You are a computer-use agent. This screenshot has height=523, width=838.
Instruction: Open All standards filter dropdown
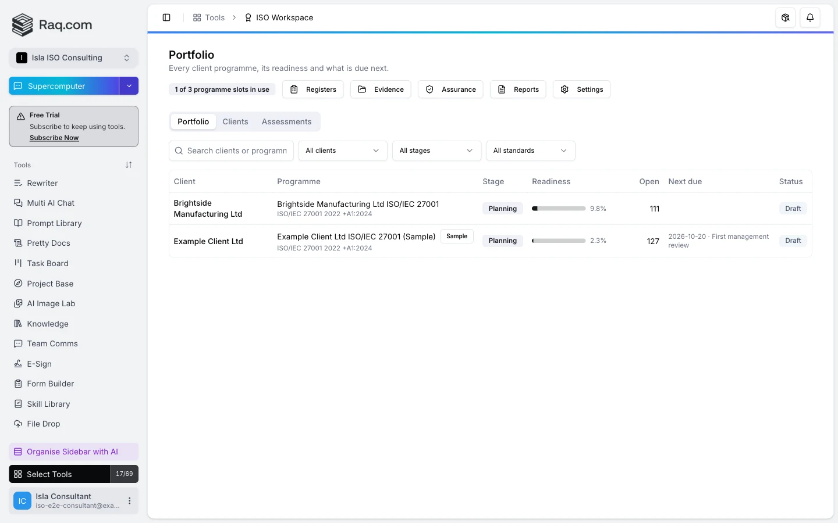click(530, 151)
